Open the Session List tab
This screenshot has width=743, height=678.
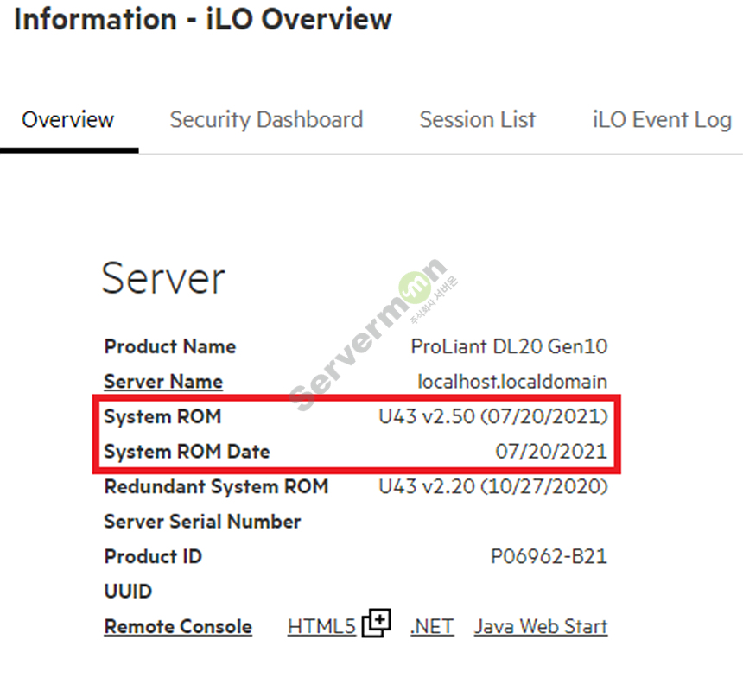(x=477, y=120)
